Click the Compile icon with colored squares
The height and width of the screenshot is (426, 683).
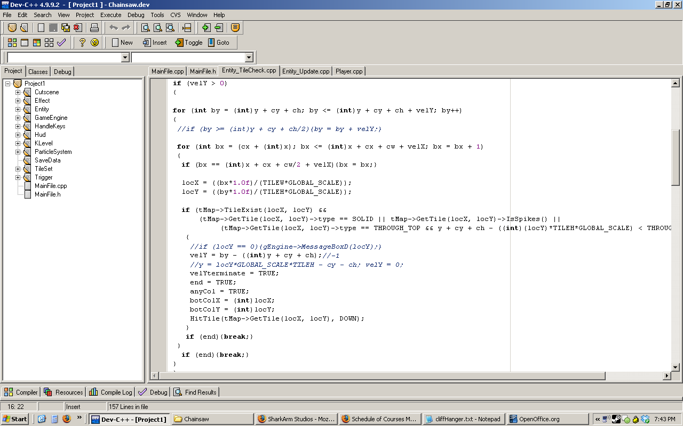[x=12, y=43]
